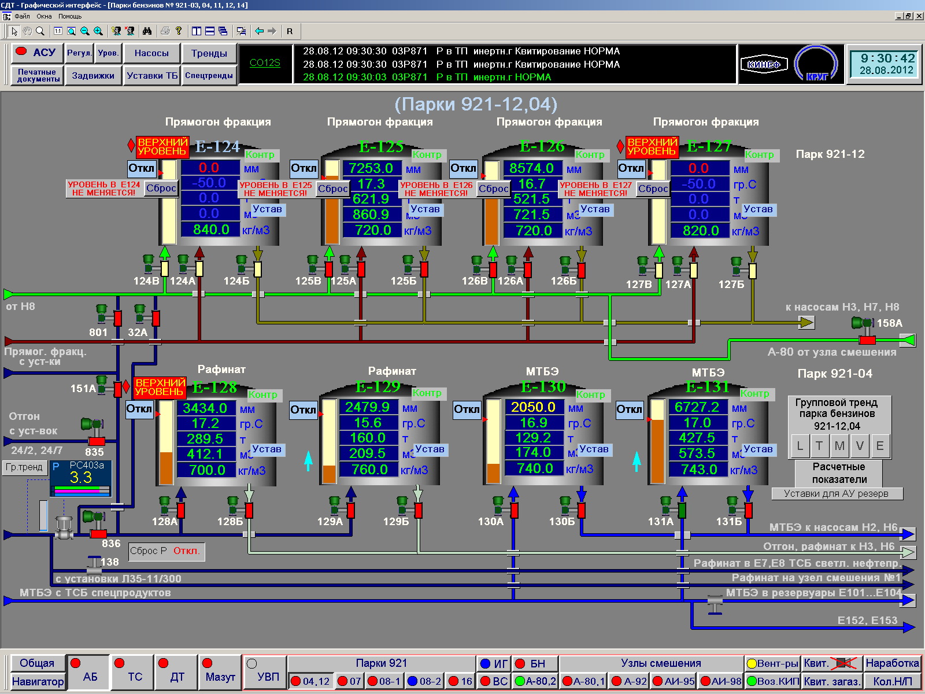Toggle Откл switch for tank Е-130

[467, 409]
